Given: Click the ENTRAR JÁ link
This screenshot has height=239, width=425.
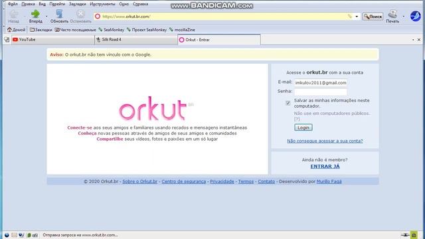Looking at the screenshot, I should (x=325, y=167).
